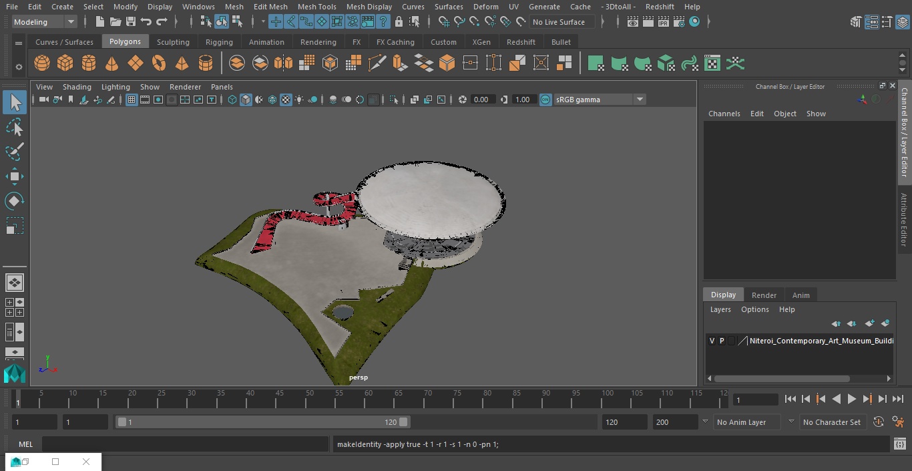This screenshot has height=471, width=912.
Task: Open the viewport Shading menu
Action: pos(77,87)
